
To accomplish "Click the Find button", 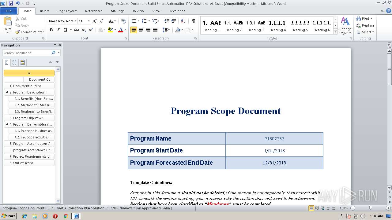I will point(364,19).
